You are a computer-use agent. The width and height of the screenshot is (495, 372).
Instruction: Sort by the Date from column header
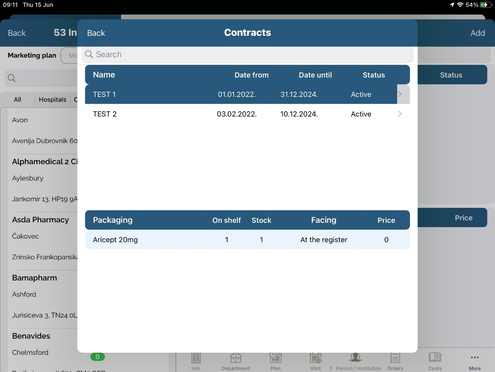point(251,75)
